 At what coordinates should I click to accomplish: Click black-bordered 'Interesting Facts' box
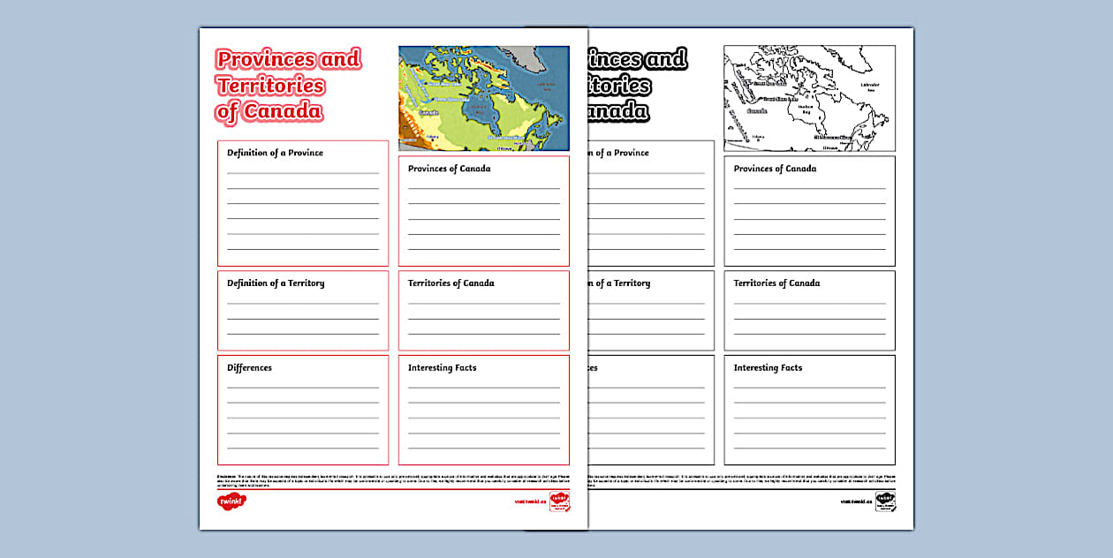pos(809,410)
